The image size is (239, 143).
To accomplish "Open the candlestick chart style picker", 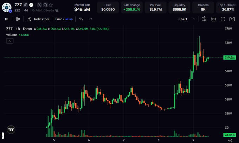I will click(x=18, y=19).
